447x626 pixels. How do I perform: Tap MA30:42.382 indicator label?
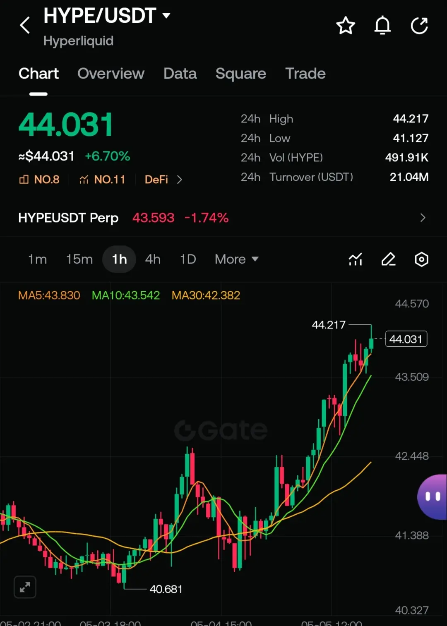(x=206, y=295)
